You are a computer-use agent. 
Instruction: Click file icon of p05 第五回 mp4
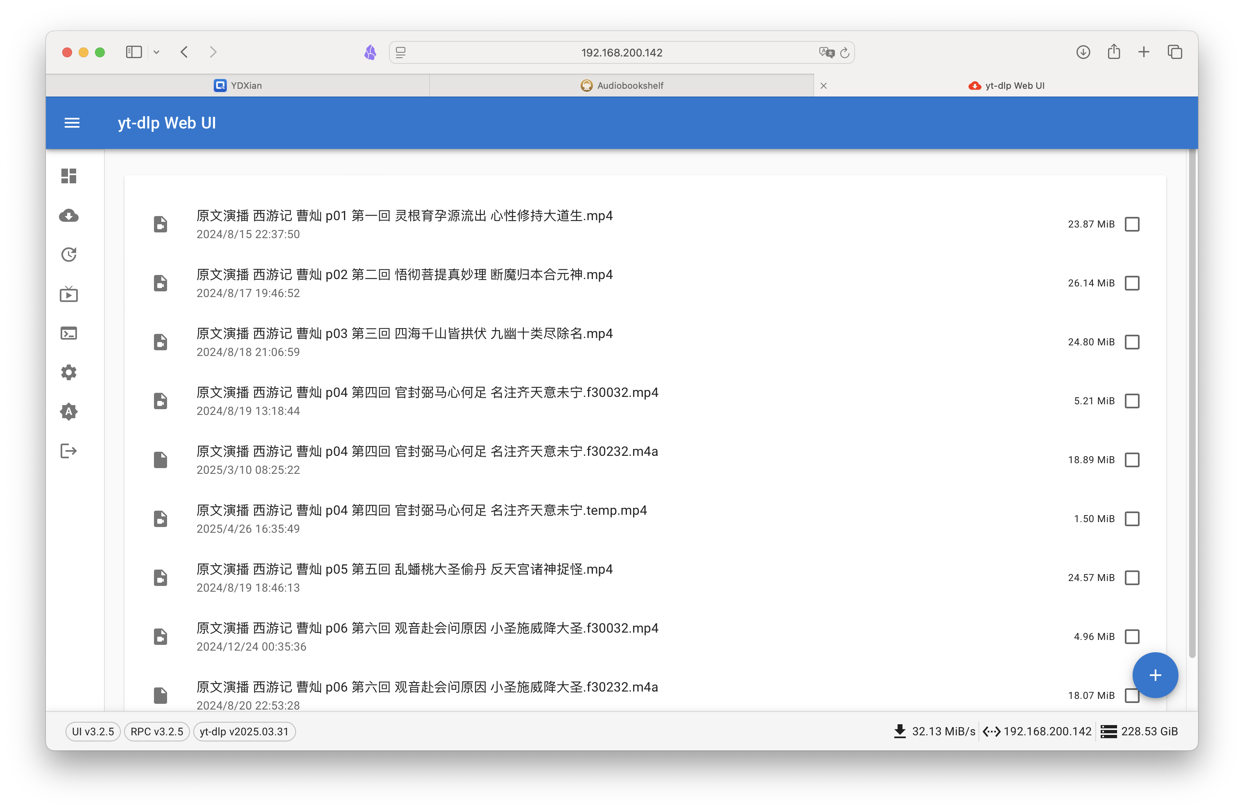click(161, 578)
